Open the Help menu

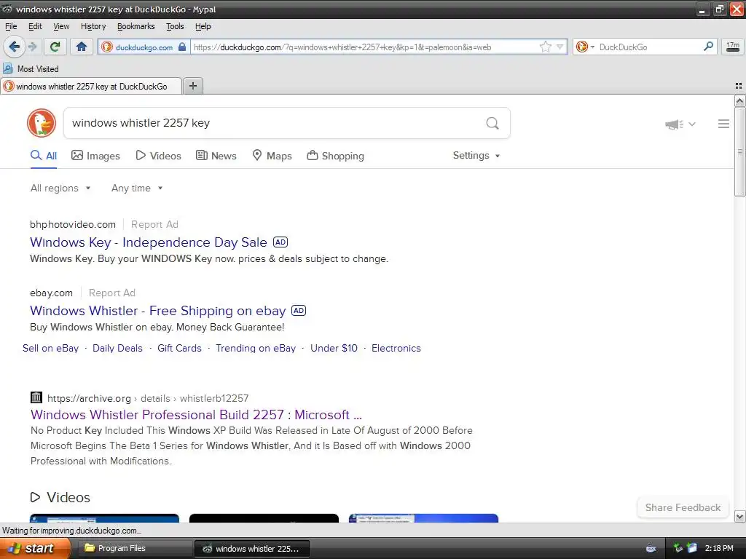click(203, 26)
